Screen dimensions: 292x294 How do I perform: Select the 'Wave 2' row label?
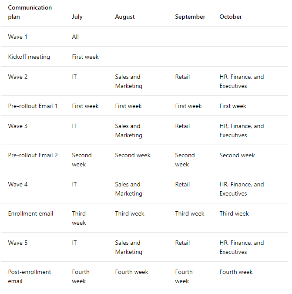click(18, 77)
